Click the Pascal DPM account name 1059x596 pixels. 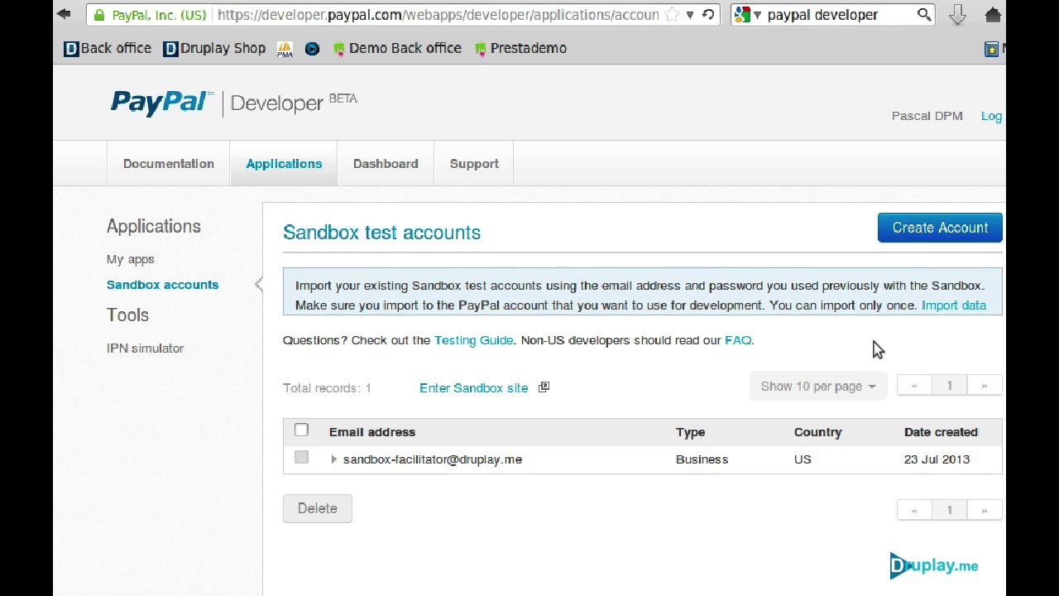click(x=927, y=116)
